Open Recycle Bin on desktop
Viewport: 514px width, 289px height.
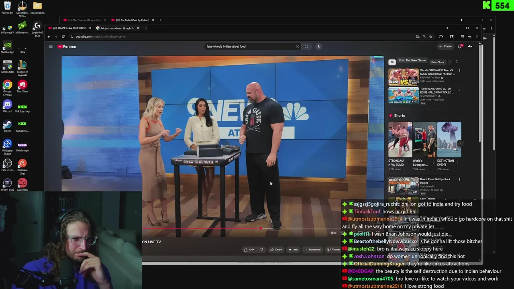(7, 8)
